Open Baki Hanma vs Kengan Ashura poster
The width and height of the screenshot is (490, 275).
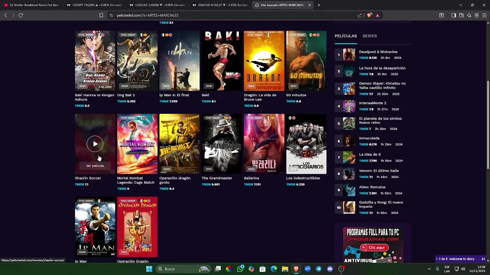pyautogui.click(x=95, y=61)
